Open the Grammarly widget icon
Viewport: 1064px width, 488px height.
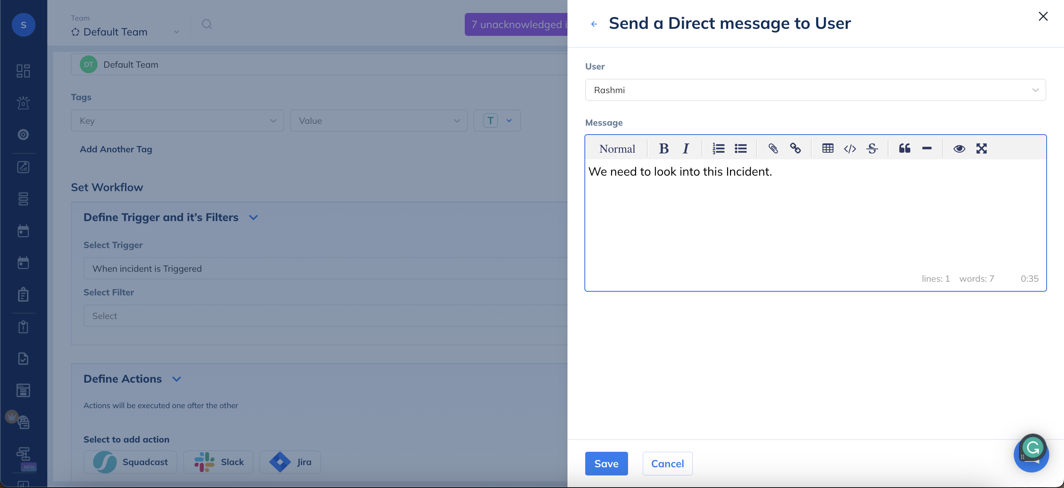coord(1032,448)
